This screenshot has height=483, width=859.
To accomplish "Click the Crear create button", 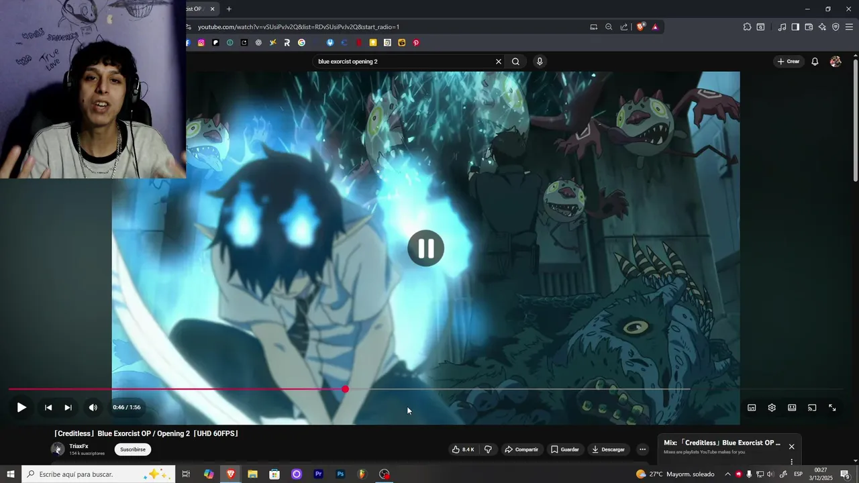I will tap(788, 62).
